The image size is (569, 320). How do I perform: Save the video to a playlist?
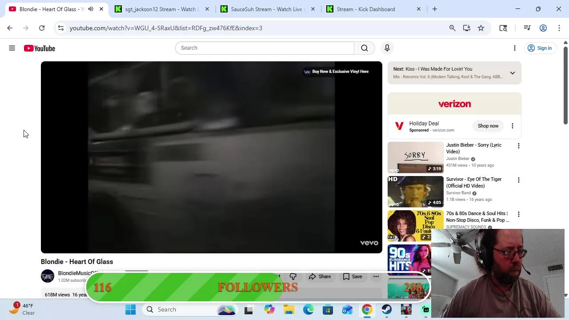point(353,276)
